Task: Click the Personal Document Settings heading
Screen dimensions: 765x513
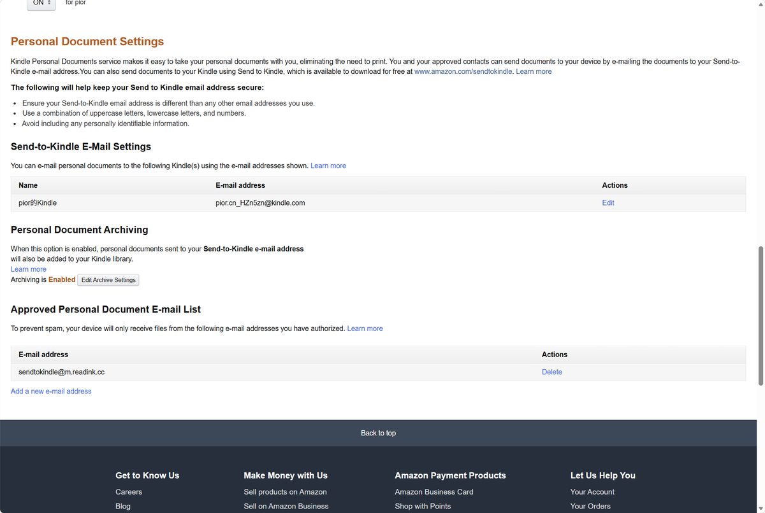Action: pyautogui.click(x=87, y=41)
